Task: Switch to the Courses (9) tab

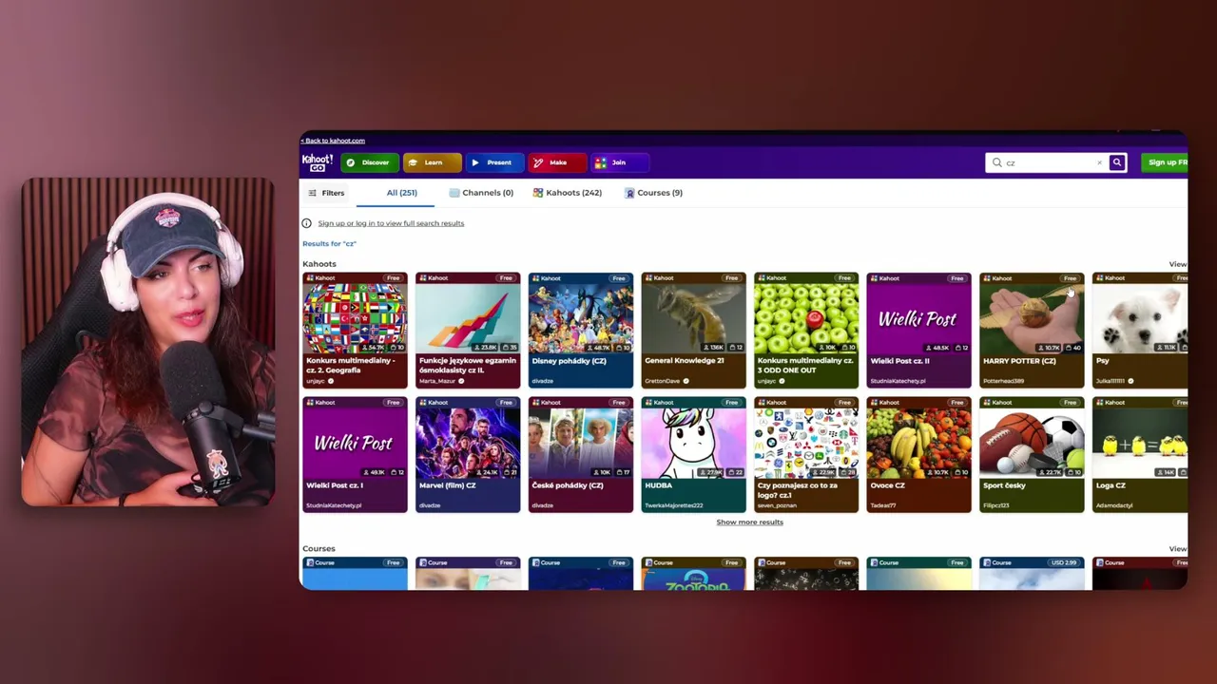Action: point(654,193)
